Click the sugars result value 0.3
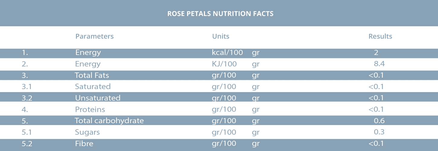This screenshot has height=151, width=438. (379, 132)
